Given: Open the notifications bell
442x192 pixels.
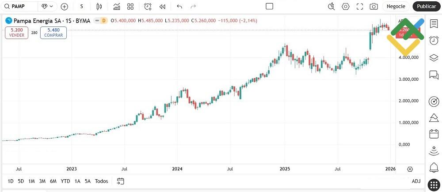Looking at the screenshot, I should [434, 168].
